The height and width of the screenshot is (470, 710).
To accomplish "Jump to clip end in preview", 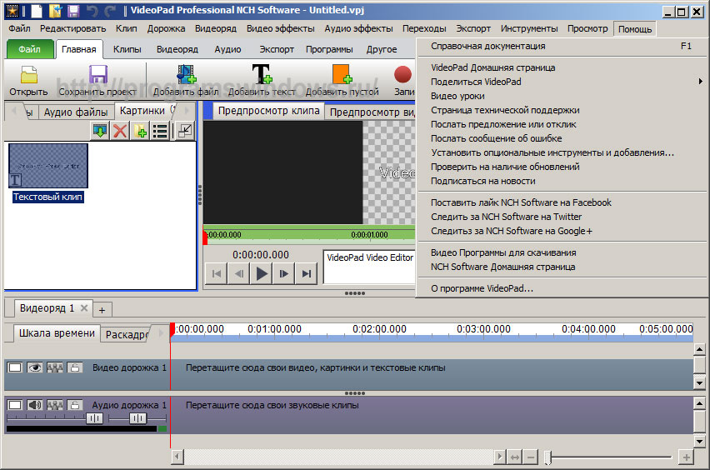I will 307,273.
